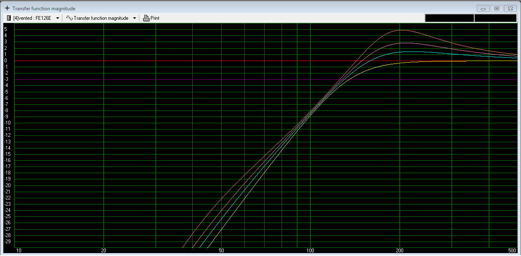Click the 'Transfer function magnitude' title bar text
This screenshot has width=521, height=256.
44,9
